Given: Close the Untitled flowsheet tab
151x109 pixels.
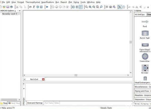Looking at the screenshot, I should [43, 79].
